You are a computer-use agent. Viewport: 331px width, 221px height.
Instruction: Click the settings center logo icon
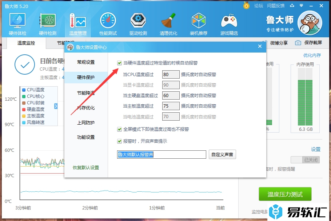[x=70, y=47]
